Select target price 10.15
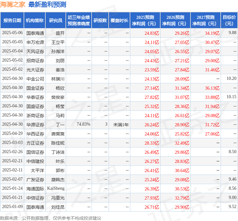 pyautogui.click(x=231, y=97)
